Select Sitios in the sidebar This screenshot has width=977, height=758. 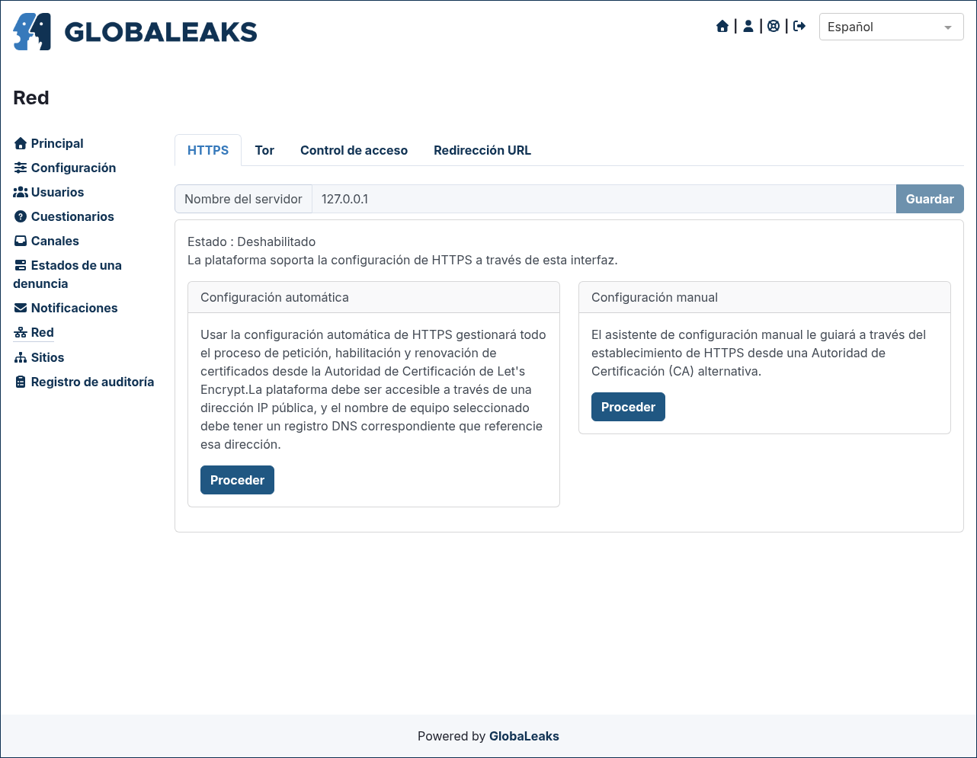pos(39,357)
